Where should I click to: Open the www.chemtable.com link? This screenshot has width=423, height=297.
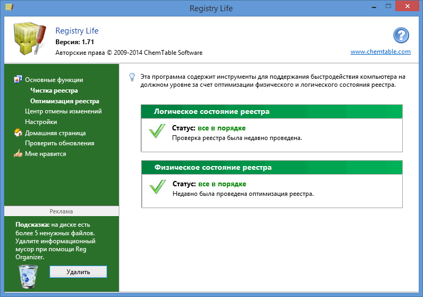(380, 52)
